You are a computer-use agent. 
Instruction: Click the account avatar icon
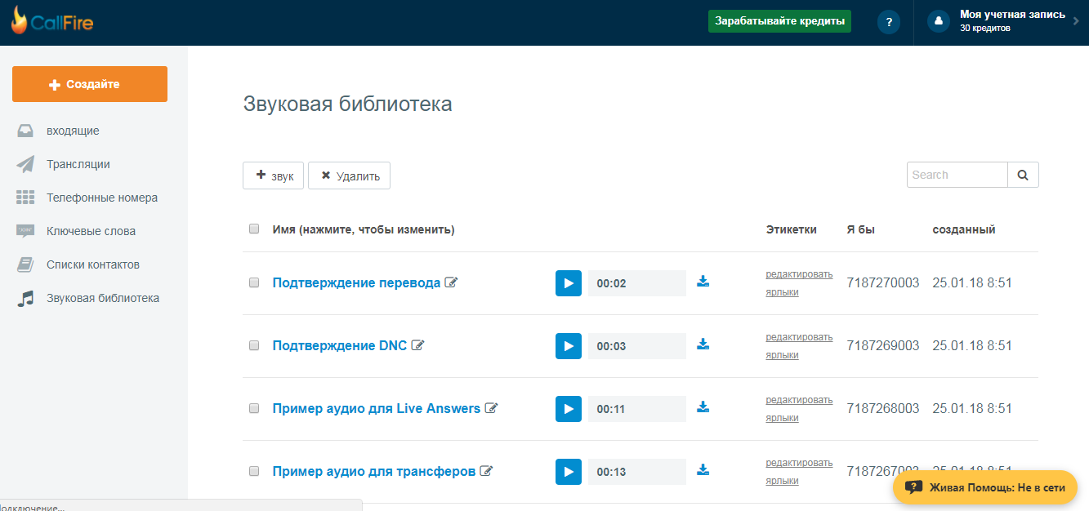tap(939, 21)
